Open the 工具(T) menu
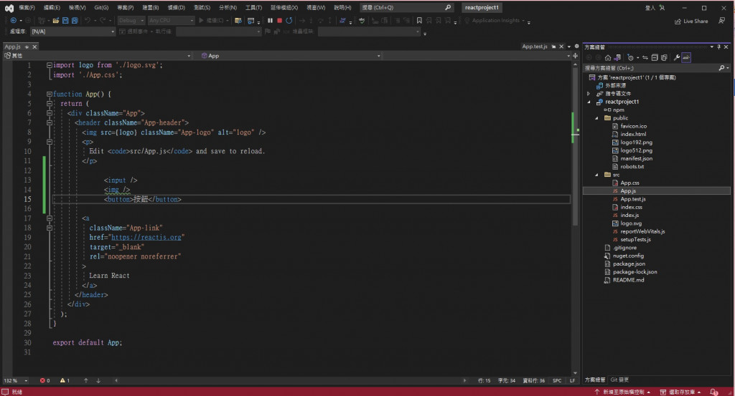The width and height of the screenshot is (735, 396). click(x=253, y=7)
